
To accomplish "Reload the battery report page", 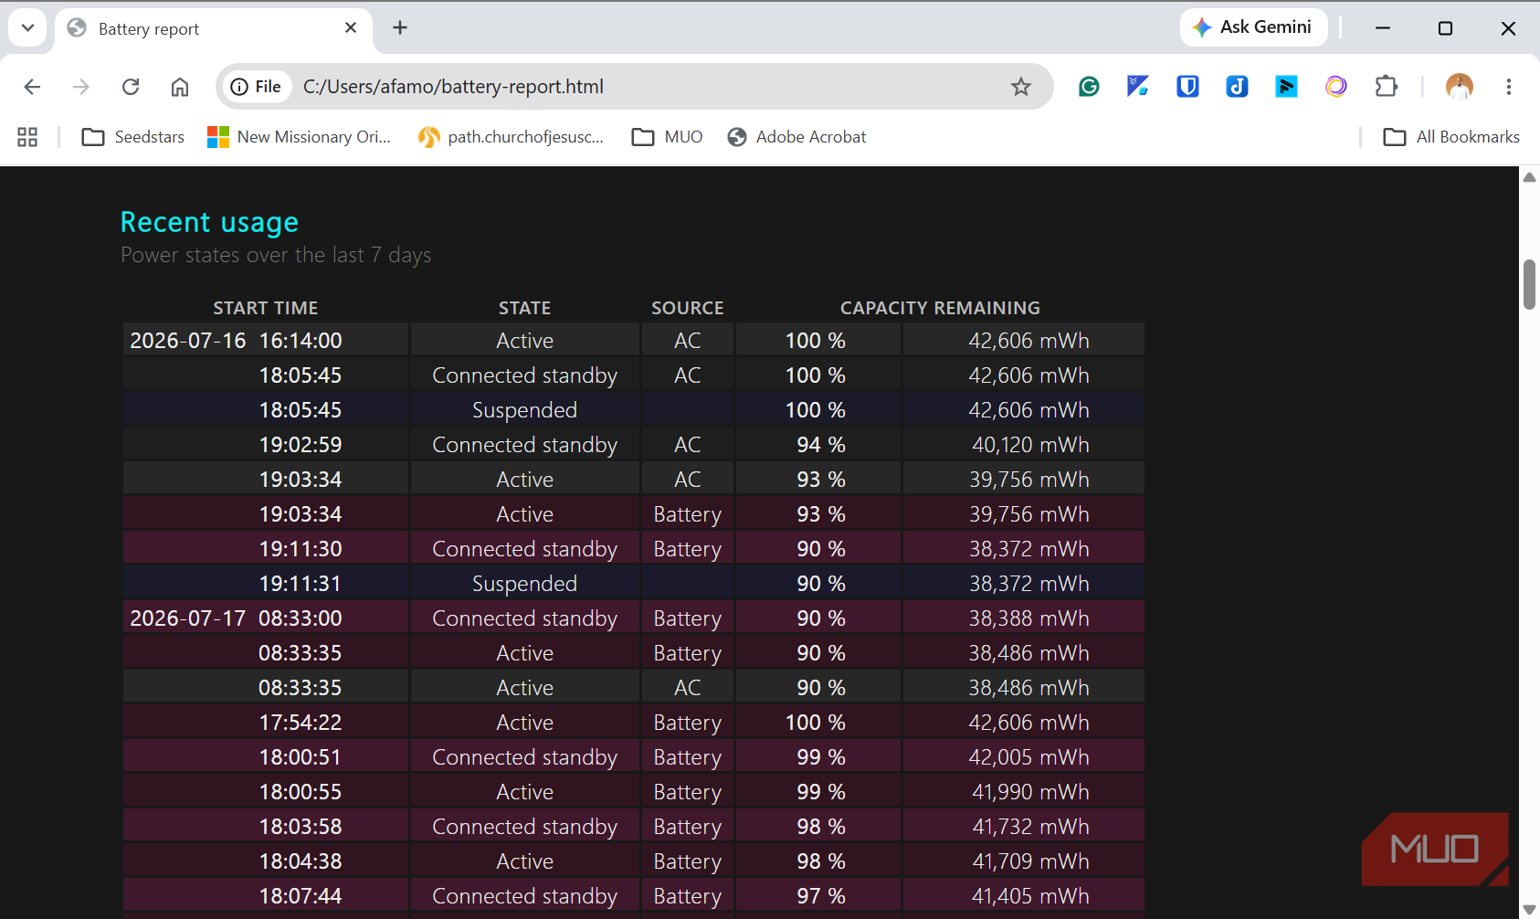I will pos(131,87).
